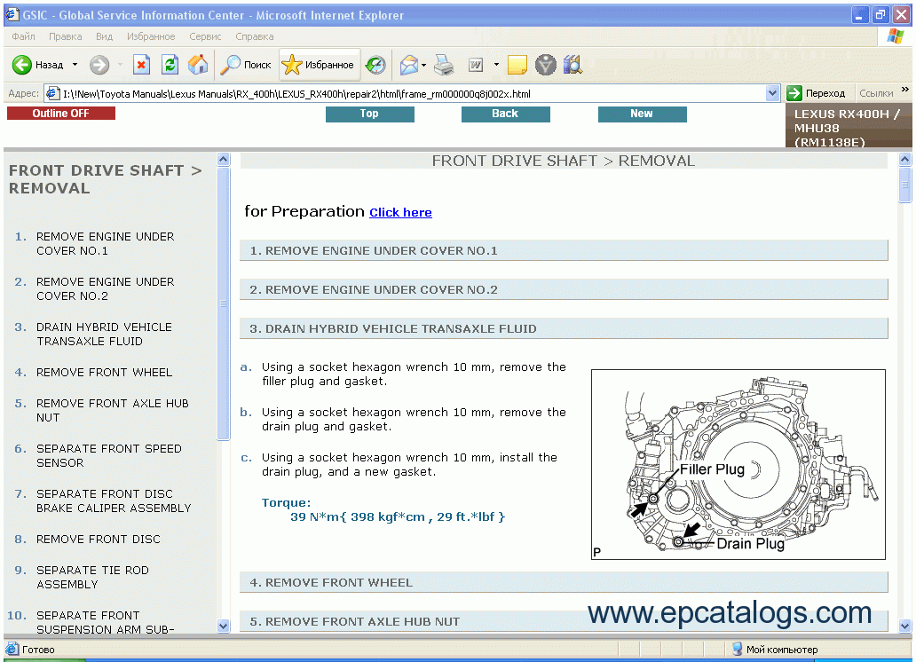Open the Вид menu
The image size is (916, 662).
[104, 36]
